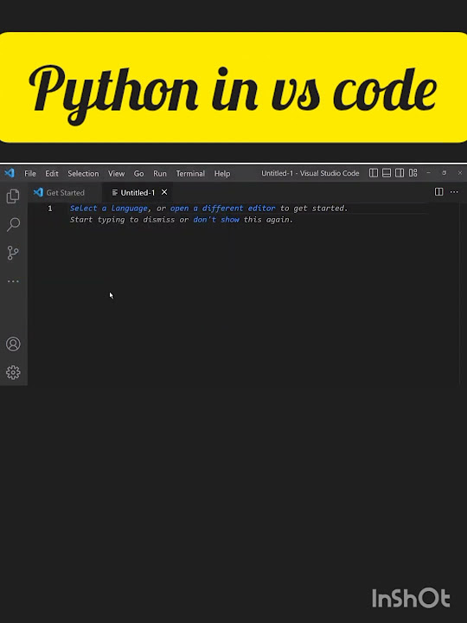This screenshot has width=467, height=623.
Task: Click the window title 'Untitled-1 - Visual Studio Code'
Action: (x=310, y=173)
